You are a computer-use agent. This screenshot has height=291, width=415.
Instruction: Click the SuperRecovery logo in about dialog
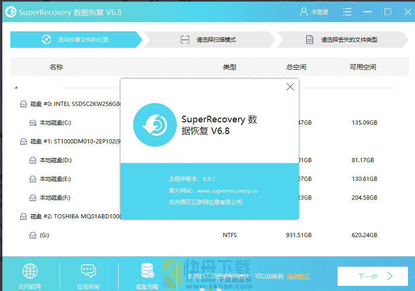155,125
